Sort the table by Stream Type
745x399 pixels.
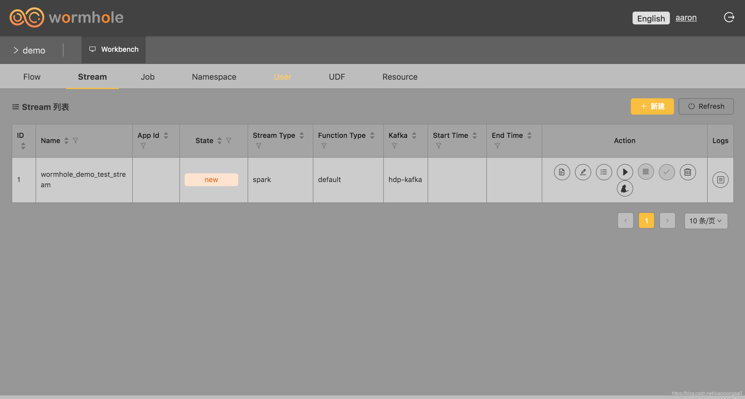tap(302, 136)
